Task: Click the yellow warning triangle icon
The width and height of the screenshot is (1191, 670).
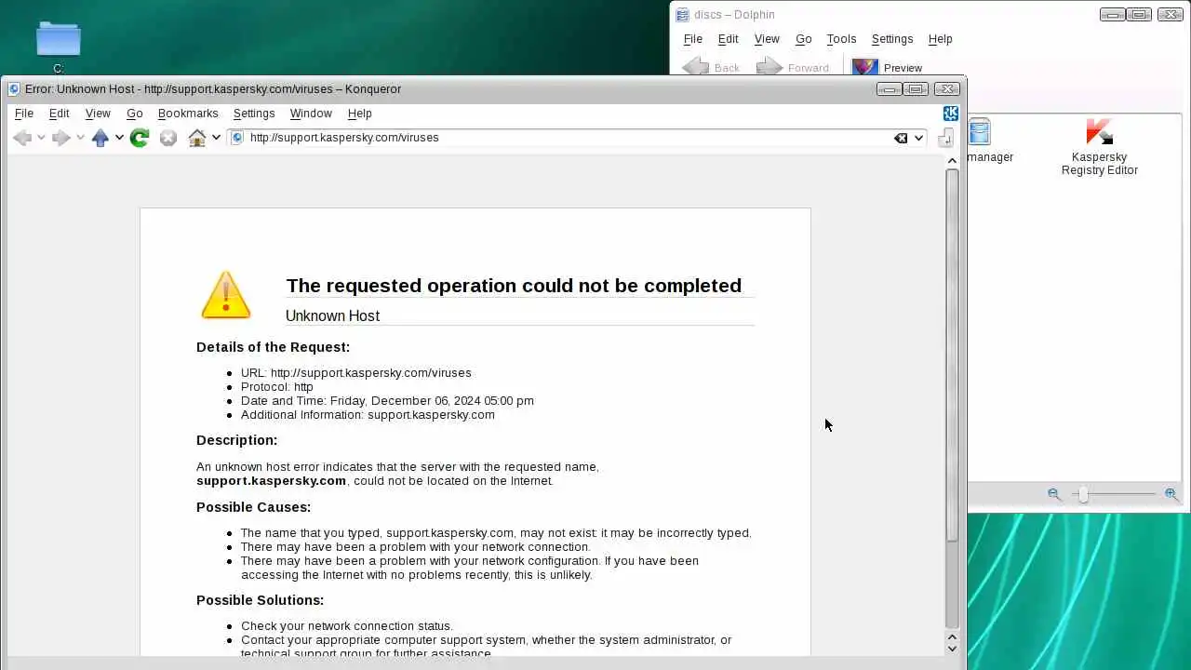Action: (225, 295)
